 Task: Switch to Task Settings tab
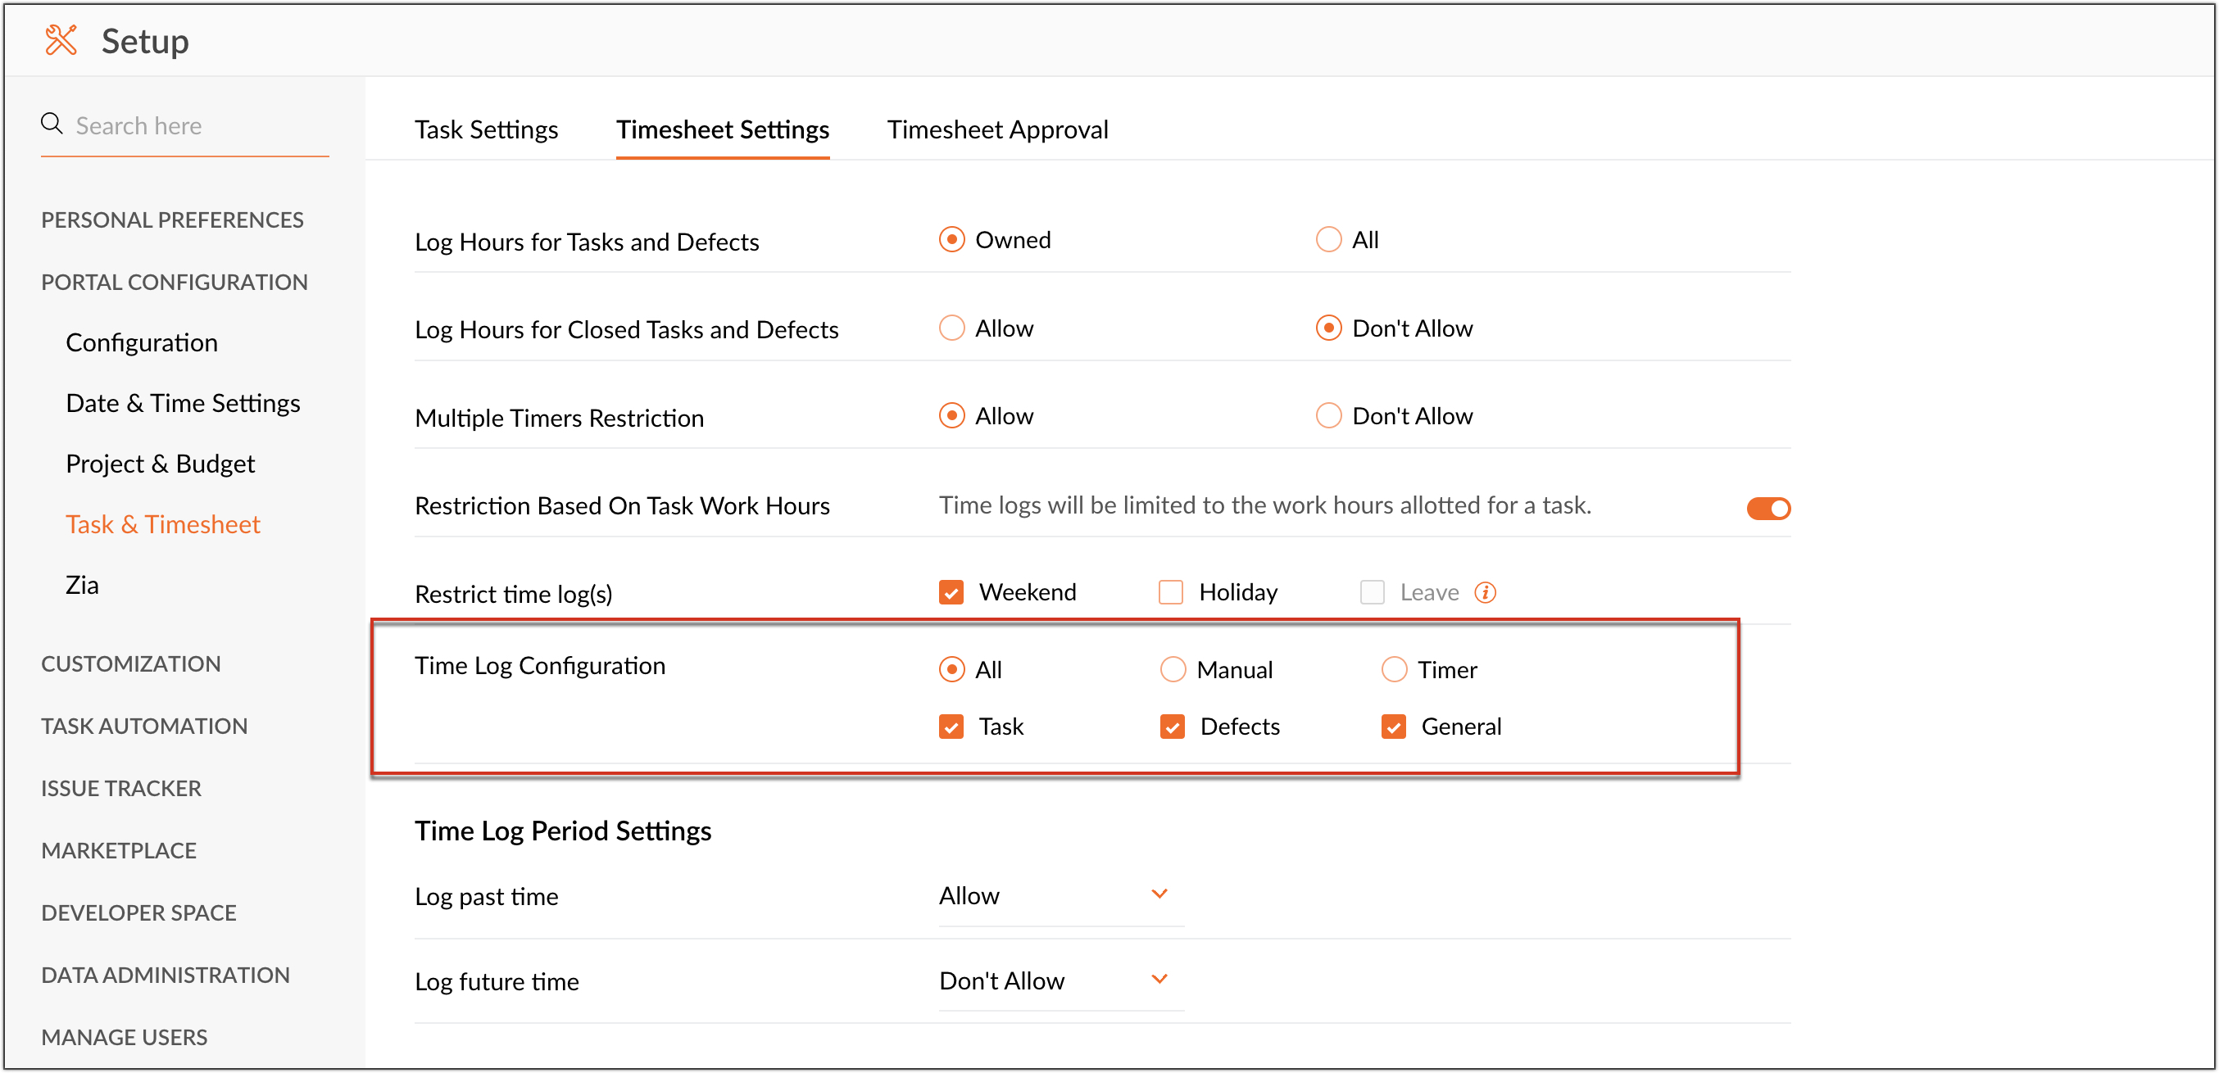[486, 129]
